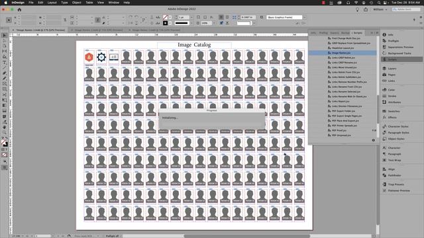Image resolution: width=424 pixels, height=238 pixels.
Task: Open the Basic Graphics Frame style dropdown
Action: (x=304, y=17)
